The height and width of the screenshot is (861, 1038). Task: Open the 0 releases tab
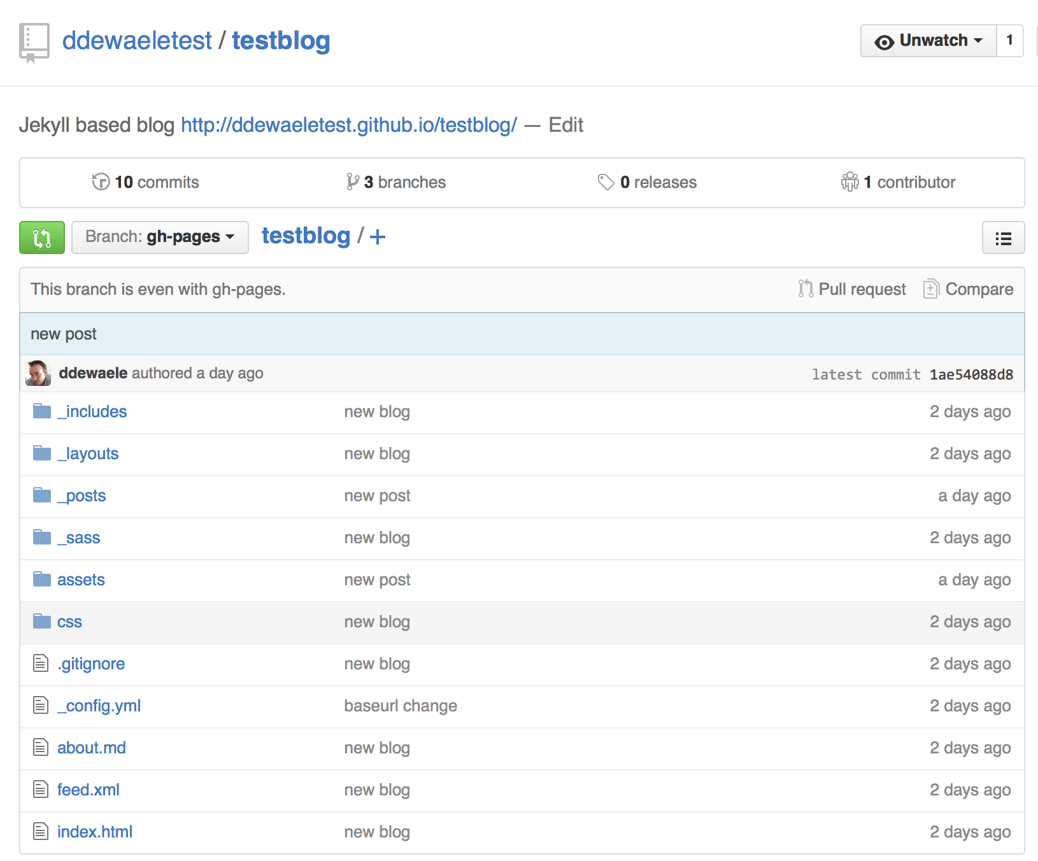pyautogui.click(x=647, y=182)
